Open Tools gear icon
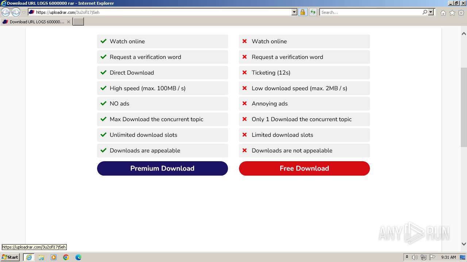Screen dimensions: 467x262 click(x=461, y=13)
